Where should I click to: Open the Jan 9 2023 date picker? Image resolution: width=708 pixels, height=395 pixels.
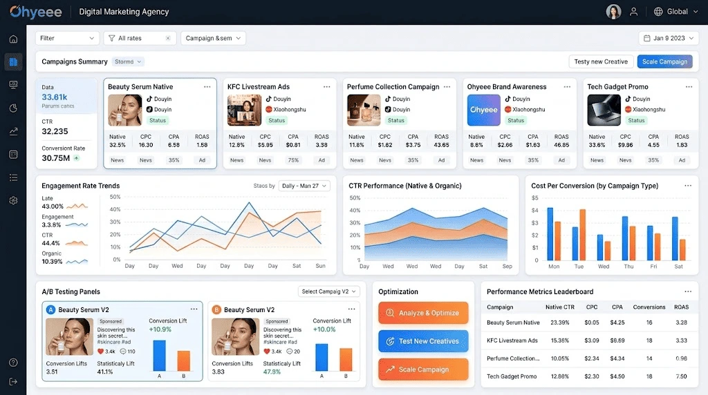click(669, 39)
